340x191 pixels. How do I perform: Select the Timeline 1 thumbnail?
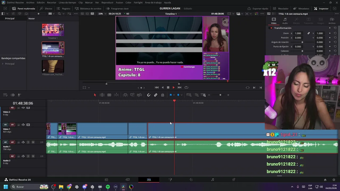[x=53, y=30]
